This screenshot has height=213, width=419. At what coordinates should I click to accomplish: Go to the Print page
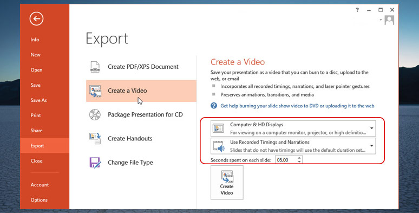click(x=36, y=115)
